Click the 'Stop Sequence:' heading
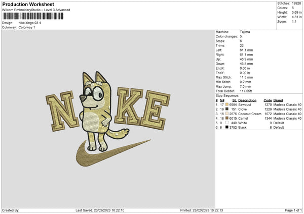Screen dimensions: 304x214 click(x=227, y=96)
